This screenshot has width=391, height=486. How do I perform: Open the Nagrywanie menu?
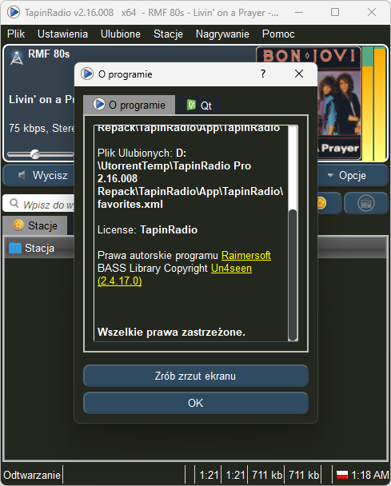(222, 34)
